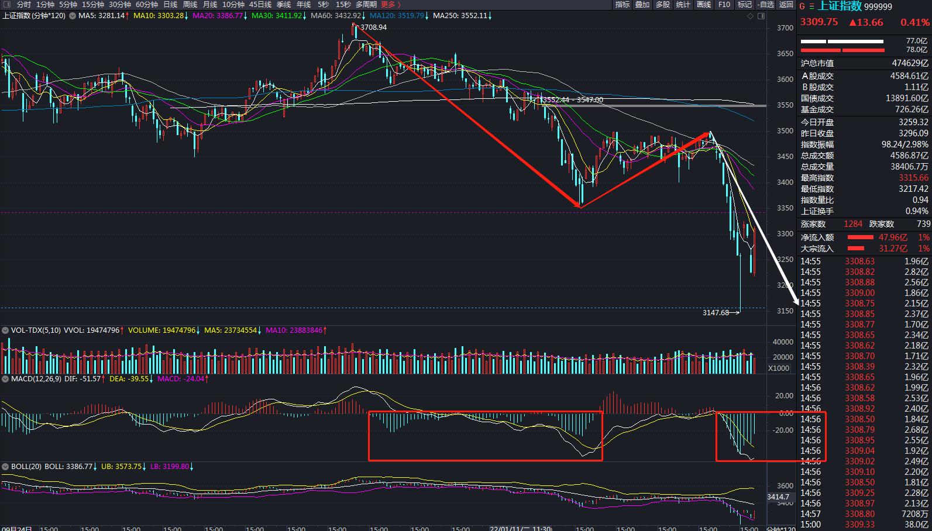The height and width of the screenshot is (531, 932).
Task: Expand 更多 period options
Action: 390,5
